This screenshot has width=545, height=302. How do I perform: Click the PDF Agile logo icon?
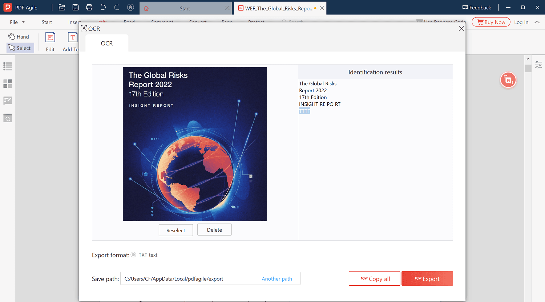coord(7,7)
